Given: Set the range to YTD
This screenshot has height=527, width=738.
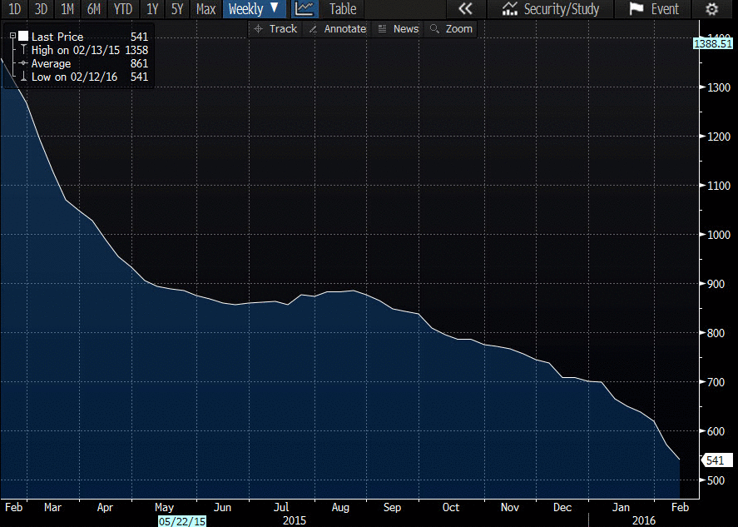Looking at the screenshot, I should [122, 9].
